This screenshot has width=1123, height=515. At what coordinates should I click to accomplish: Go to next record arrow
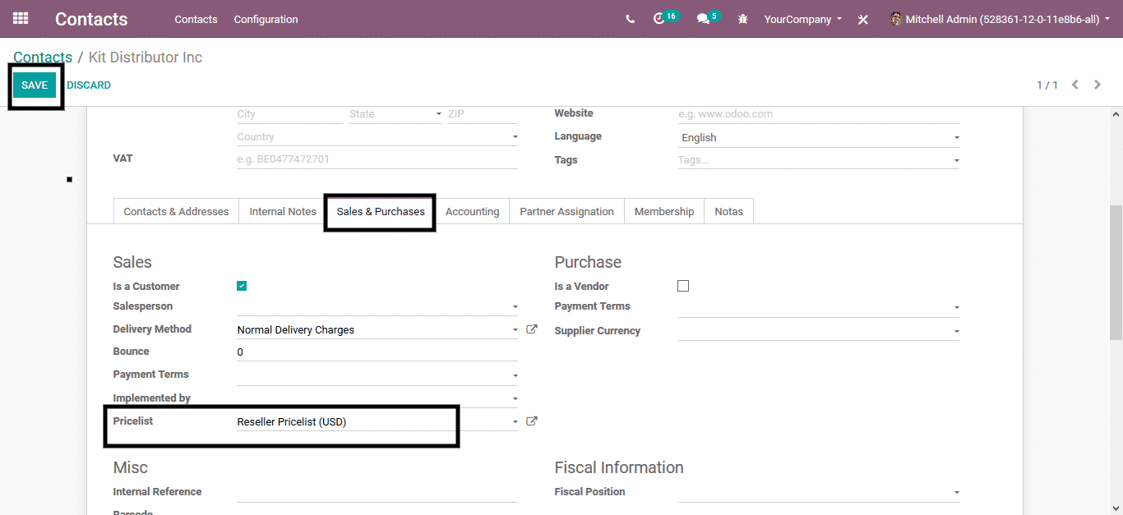pos(1098,85)
